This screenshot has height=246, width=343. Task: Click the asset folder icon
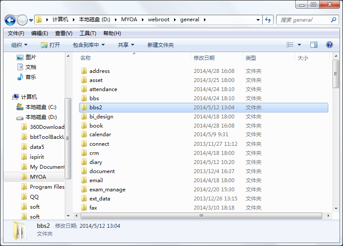click(x=84, y=80)
